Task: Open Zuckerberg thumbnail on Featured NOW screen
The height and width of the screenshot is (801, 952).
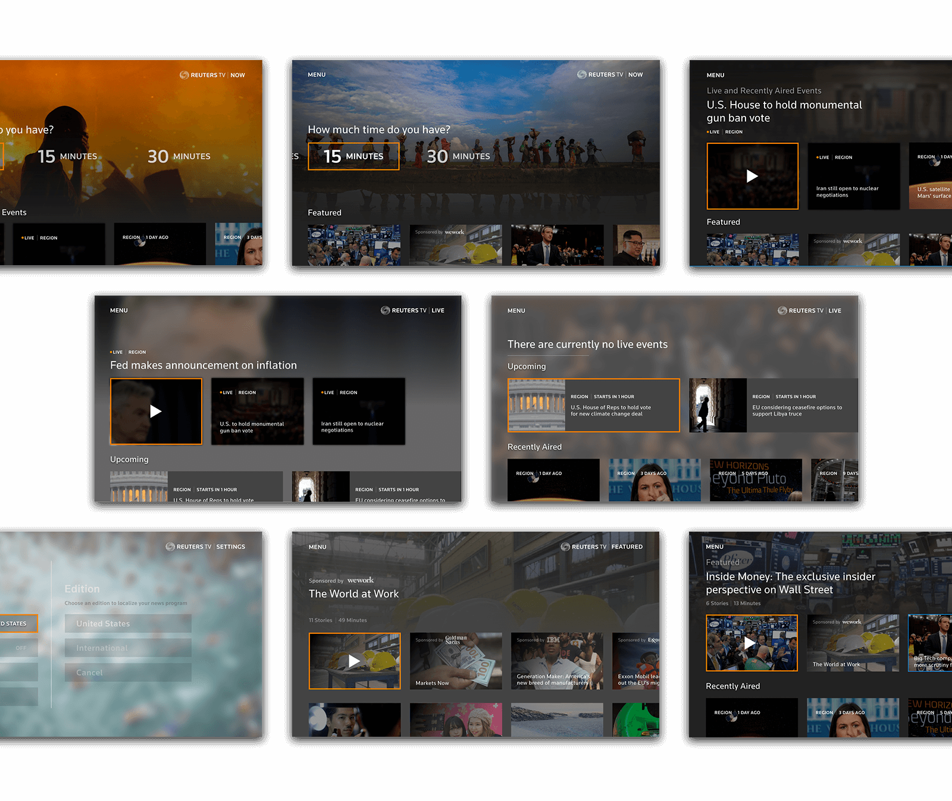Action: [x=557, y=245]
